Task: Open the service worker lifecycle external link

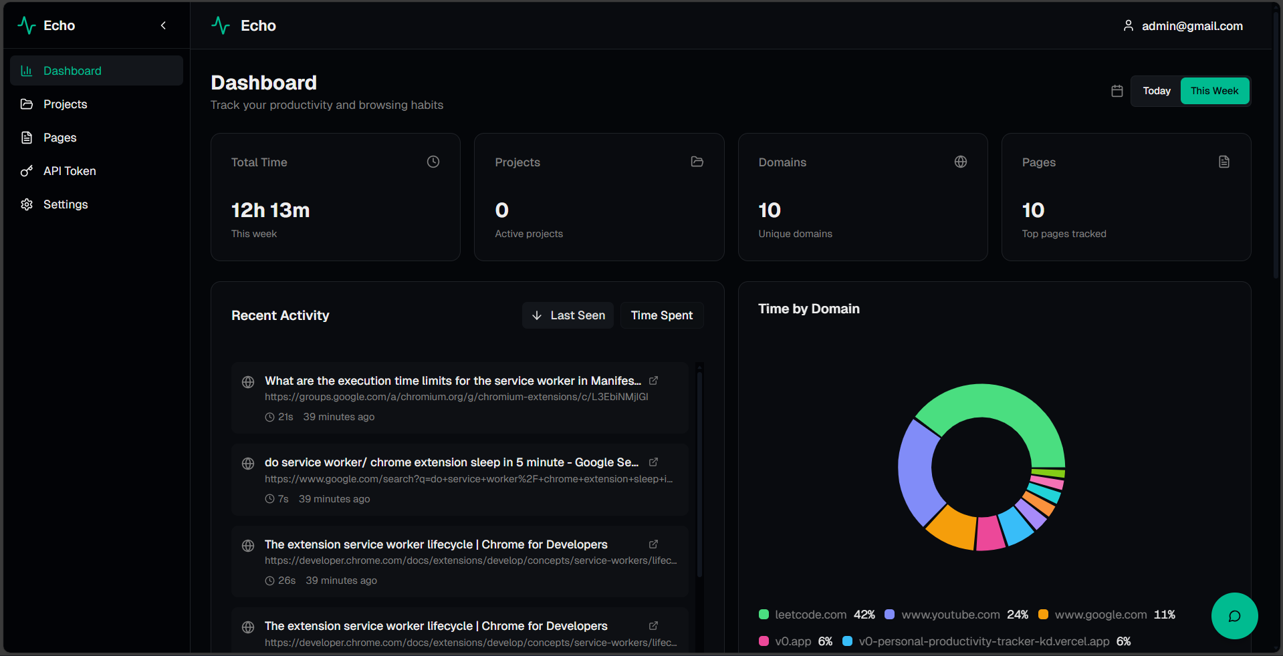Action: 653,544
